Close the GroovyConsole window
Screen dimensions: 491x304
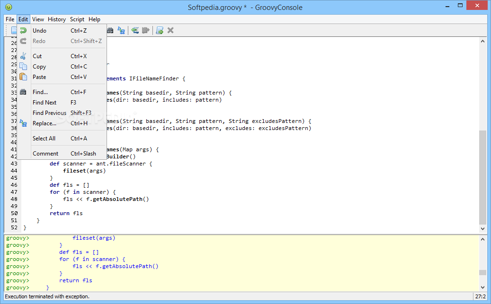tap(477, 5)
